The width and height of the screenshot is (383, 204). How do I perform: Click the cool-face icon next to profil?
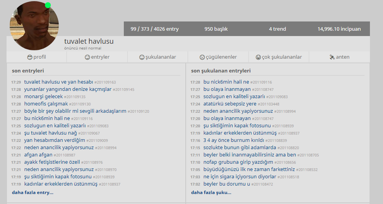pyautogui.click(x=30, y=57)
